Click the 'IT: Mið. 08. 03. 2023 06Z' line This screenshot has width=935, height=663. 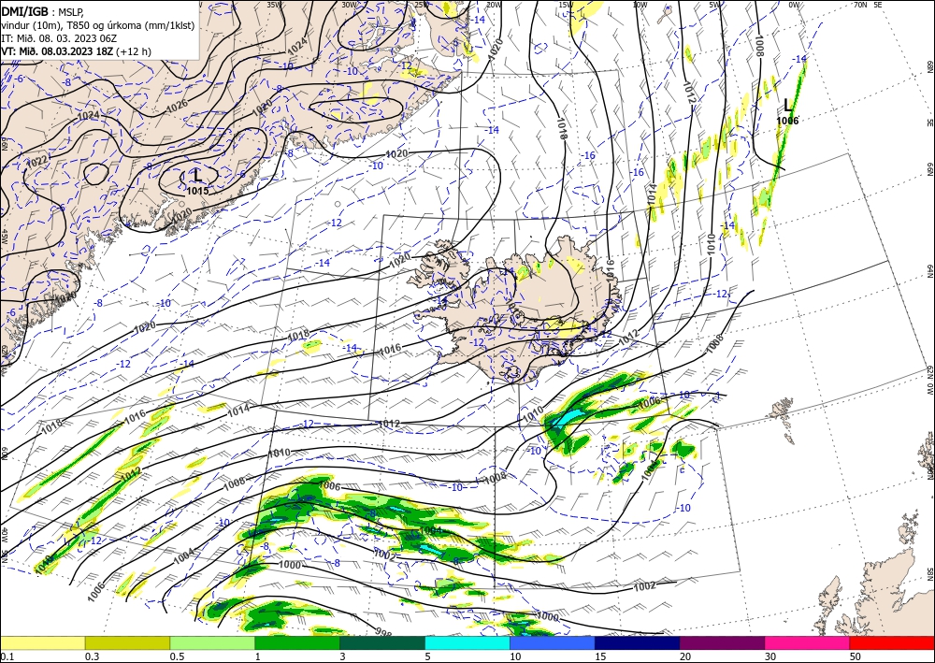pyautogui.click(x=59, y=37)
